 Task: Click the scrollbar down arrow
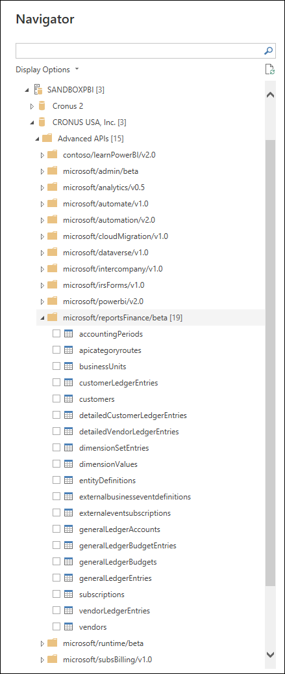271,654
